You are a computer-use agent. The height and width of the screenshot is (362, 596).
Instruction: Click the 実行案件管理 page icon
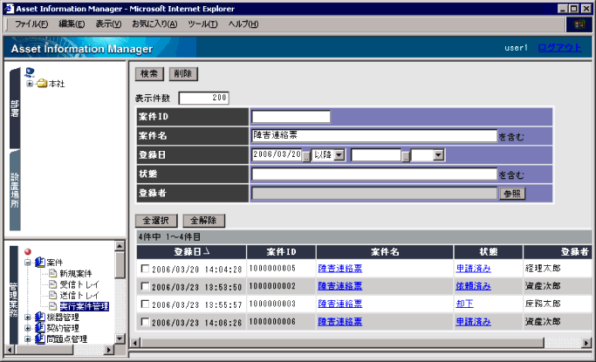[53, 306]
